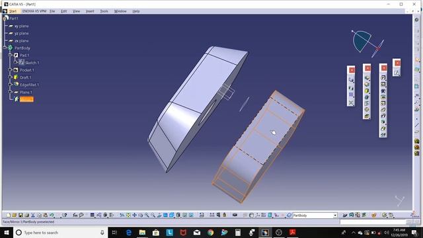Save the part using the Save icon
The image size is (423, 238).
pos(20,215)
